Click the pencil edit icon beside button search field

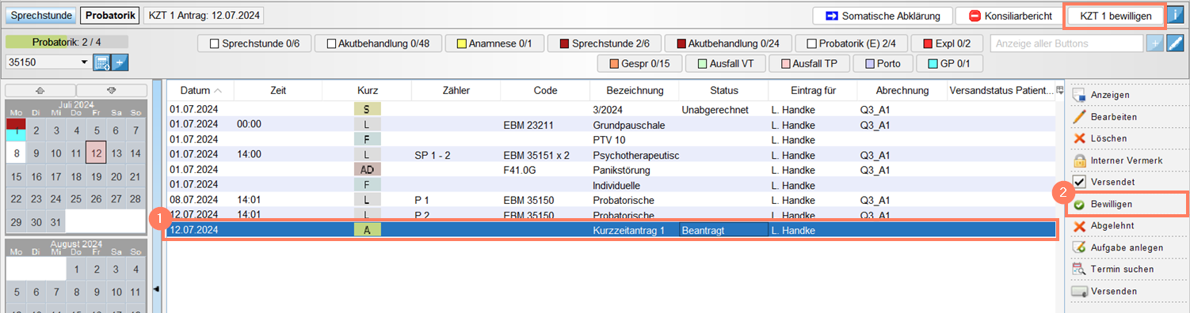(x=1175, y=43)
